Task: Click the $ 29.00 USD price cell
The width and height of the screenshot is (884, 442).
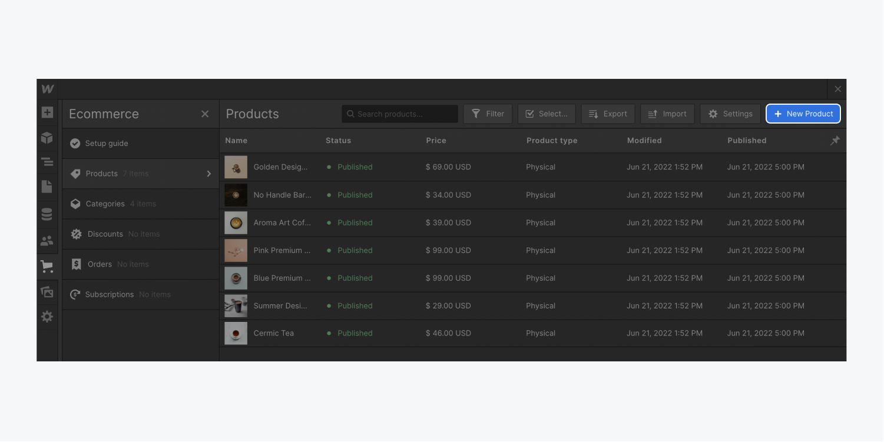Action: click(448, 305)
